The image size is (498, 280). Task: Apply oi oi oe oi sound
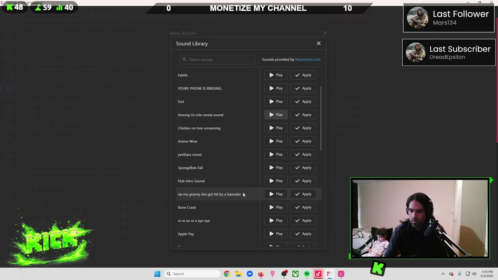tap(303, 220)
